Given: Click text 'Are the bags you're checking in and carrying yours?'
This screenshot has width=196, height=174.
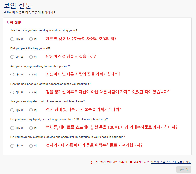Looking at the screenshot, I should [44, 31].
